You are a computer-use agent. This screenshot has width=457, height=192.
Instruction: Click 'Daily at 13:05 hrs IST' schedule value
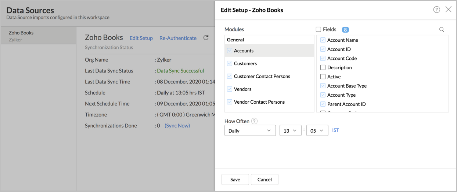(181, 93)
